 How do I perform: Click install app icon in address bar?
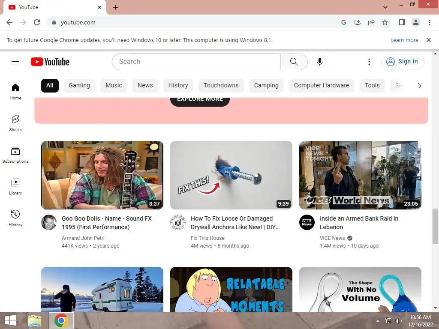coord(358,22)
